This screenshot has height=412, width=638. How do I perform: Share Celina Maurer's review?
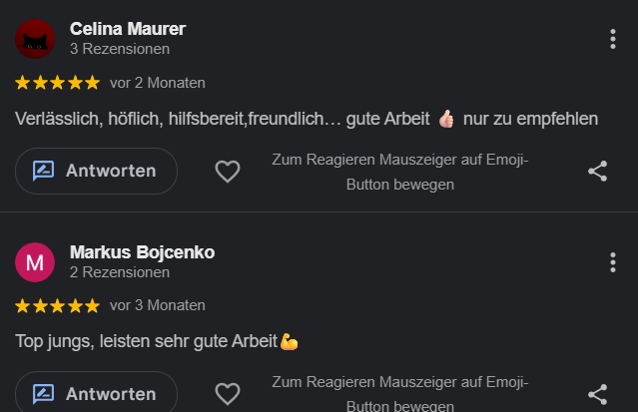597,172
